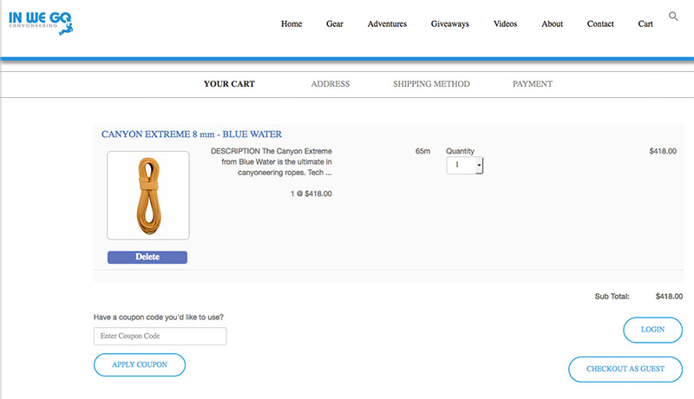Open the Quantity dropdown
Image resolution: width=694 pixels, height=399 pixels.
coord(465,166)
